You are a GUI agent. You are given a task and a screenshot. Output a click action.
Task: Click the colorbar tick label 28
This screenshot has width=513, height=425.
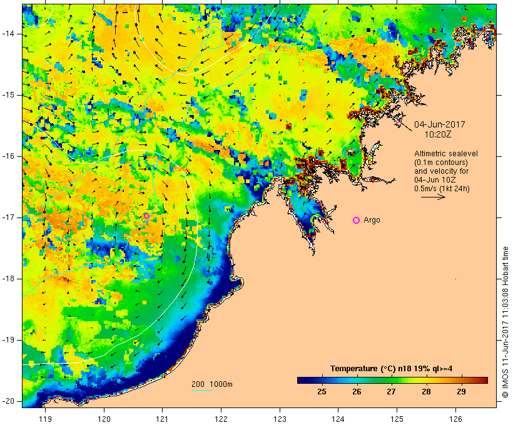coord(426,392)
